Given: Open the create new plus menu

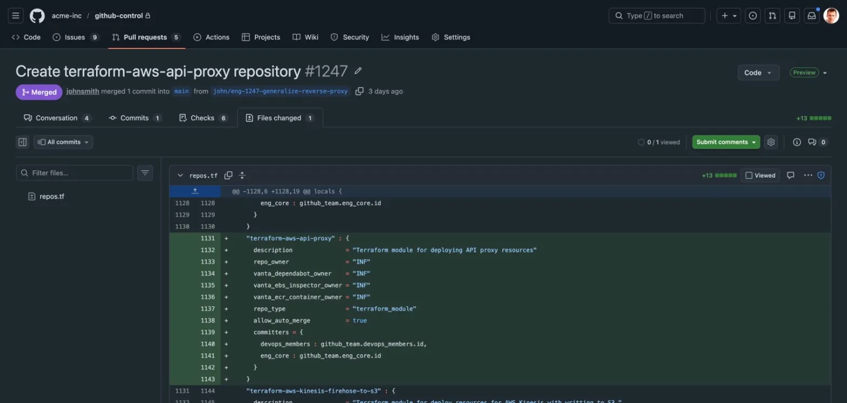Looking at the screenshot, I should tap(729, 16).
